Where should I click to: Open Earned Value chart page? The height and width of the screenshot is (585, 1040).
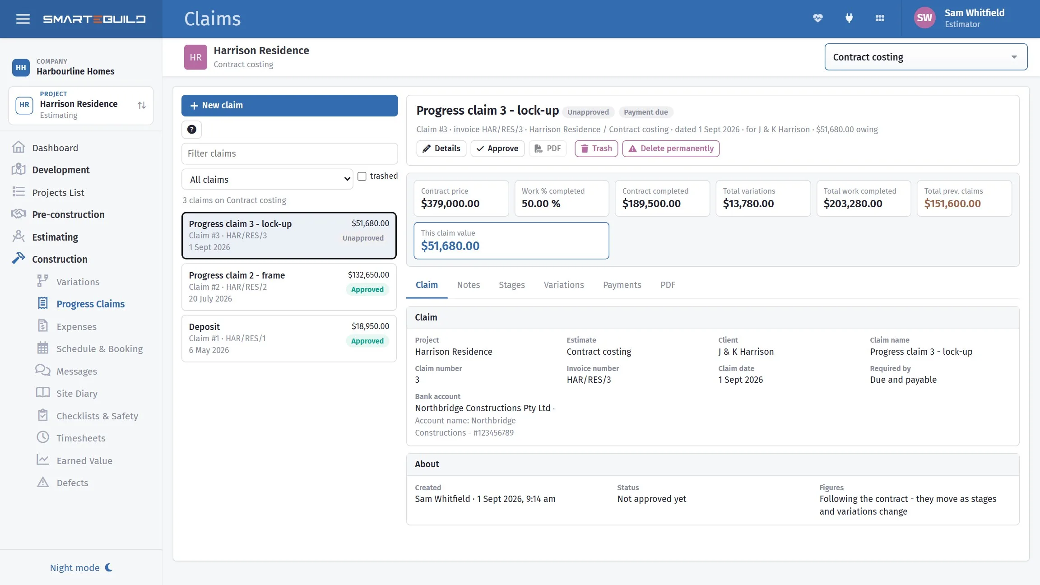point(84,460)
